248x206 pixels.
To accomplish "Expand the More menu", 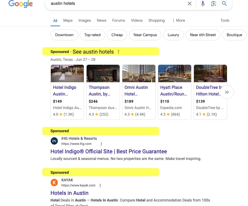I will click(179, 20).
